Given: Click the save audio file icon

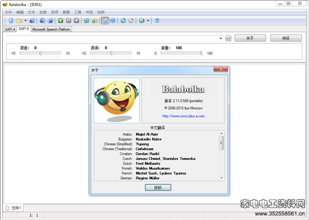Looking at the screenshot, I should [x=42, y=21].
